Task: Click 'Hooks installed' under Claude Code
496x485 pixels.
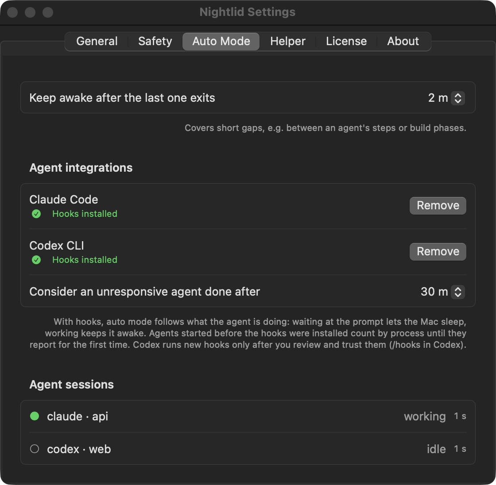Action: tap(85, 214)
